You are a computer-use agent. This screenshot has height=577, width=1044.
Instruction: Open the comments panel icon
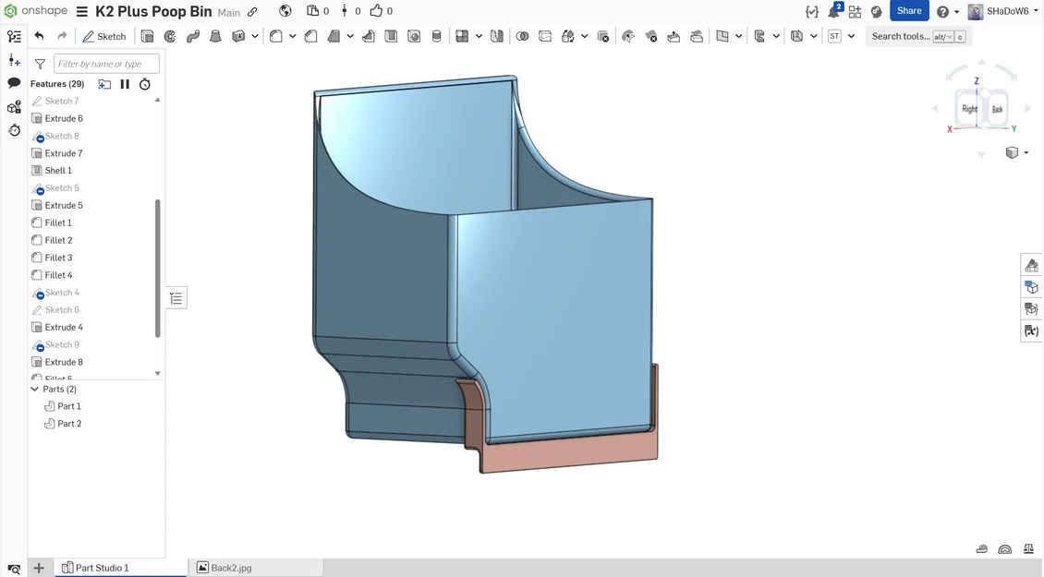[x=14, y=83]
